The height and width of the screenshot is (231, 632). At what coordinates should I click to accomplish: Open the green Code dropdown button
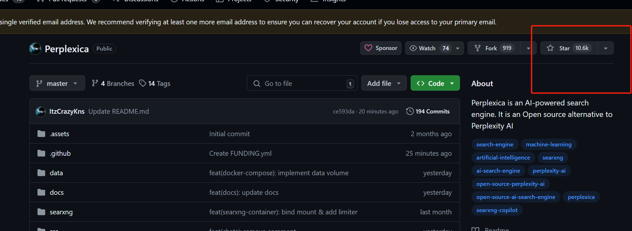pyautogui.click(x=435, y=83)
